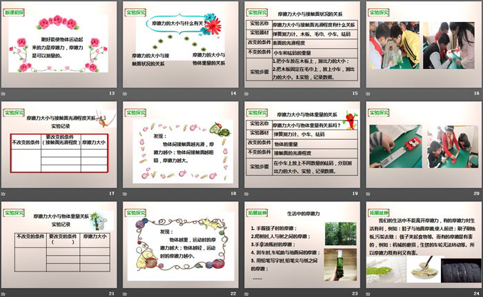483x297 pixels.
Task: Select slide 16 thumbnail with two classroom photos
Action: [x=424, y=45]
